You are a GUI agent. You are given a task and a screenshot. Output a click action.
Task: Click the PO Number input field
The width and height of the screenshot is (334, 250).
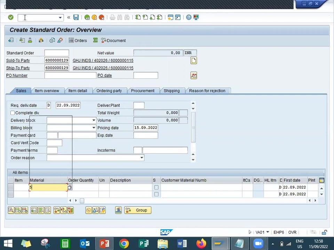70,75
